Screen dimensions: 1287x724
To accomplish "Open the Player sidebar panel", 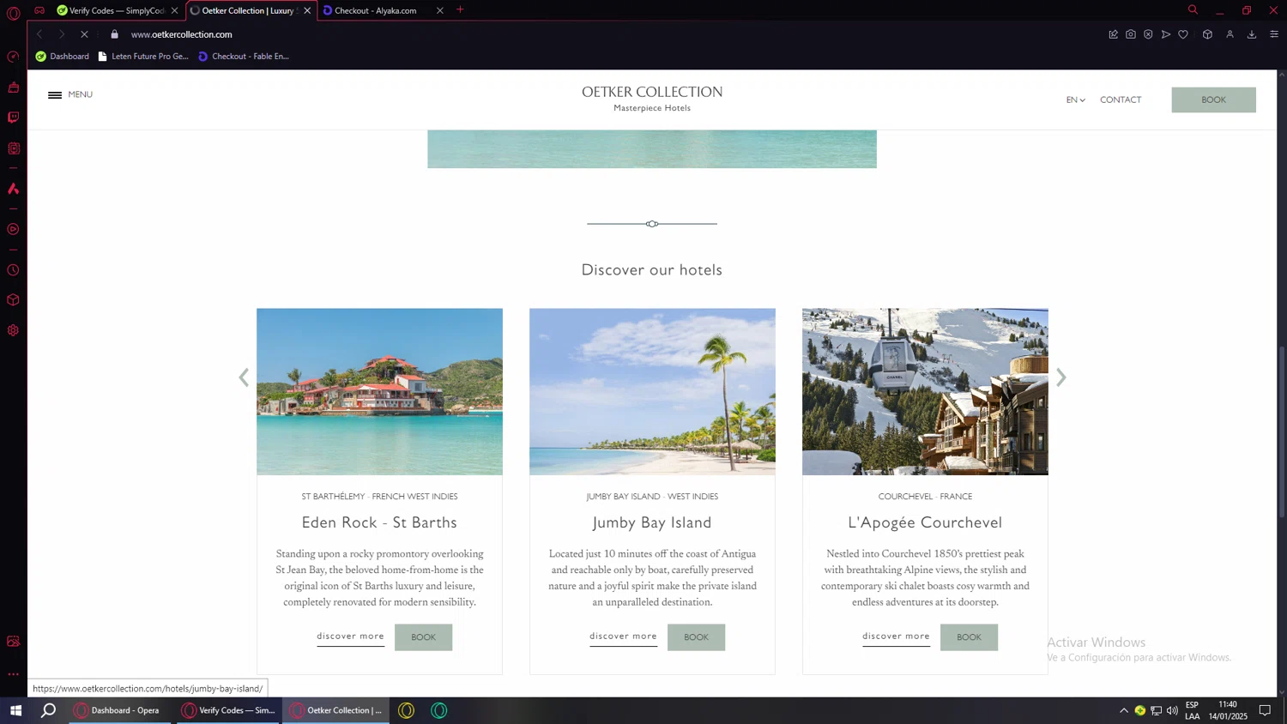I will (13, 229).
